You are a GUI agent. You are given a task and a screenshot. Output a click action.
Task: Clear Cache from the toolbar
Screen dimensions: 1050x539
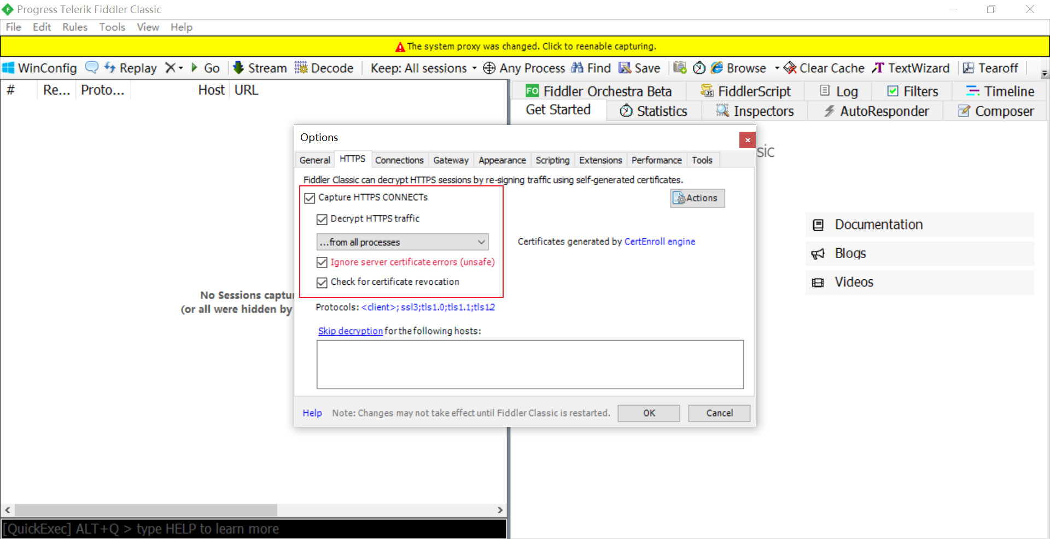click(824, 68)
